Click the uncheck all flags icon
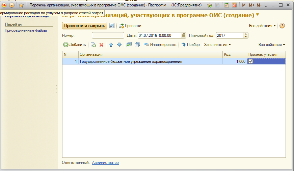Image resolution: width=294 pixels, height=171 pixels. point(137,45)
